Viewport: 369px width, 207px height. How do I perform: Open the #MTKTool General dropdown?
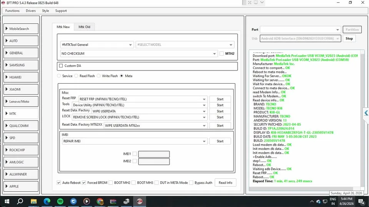pyautogui.click(x=97, y=45)
